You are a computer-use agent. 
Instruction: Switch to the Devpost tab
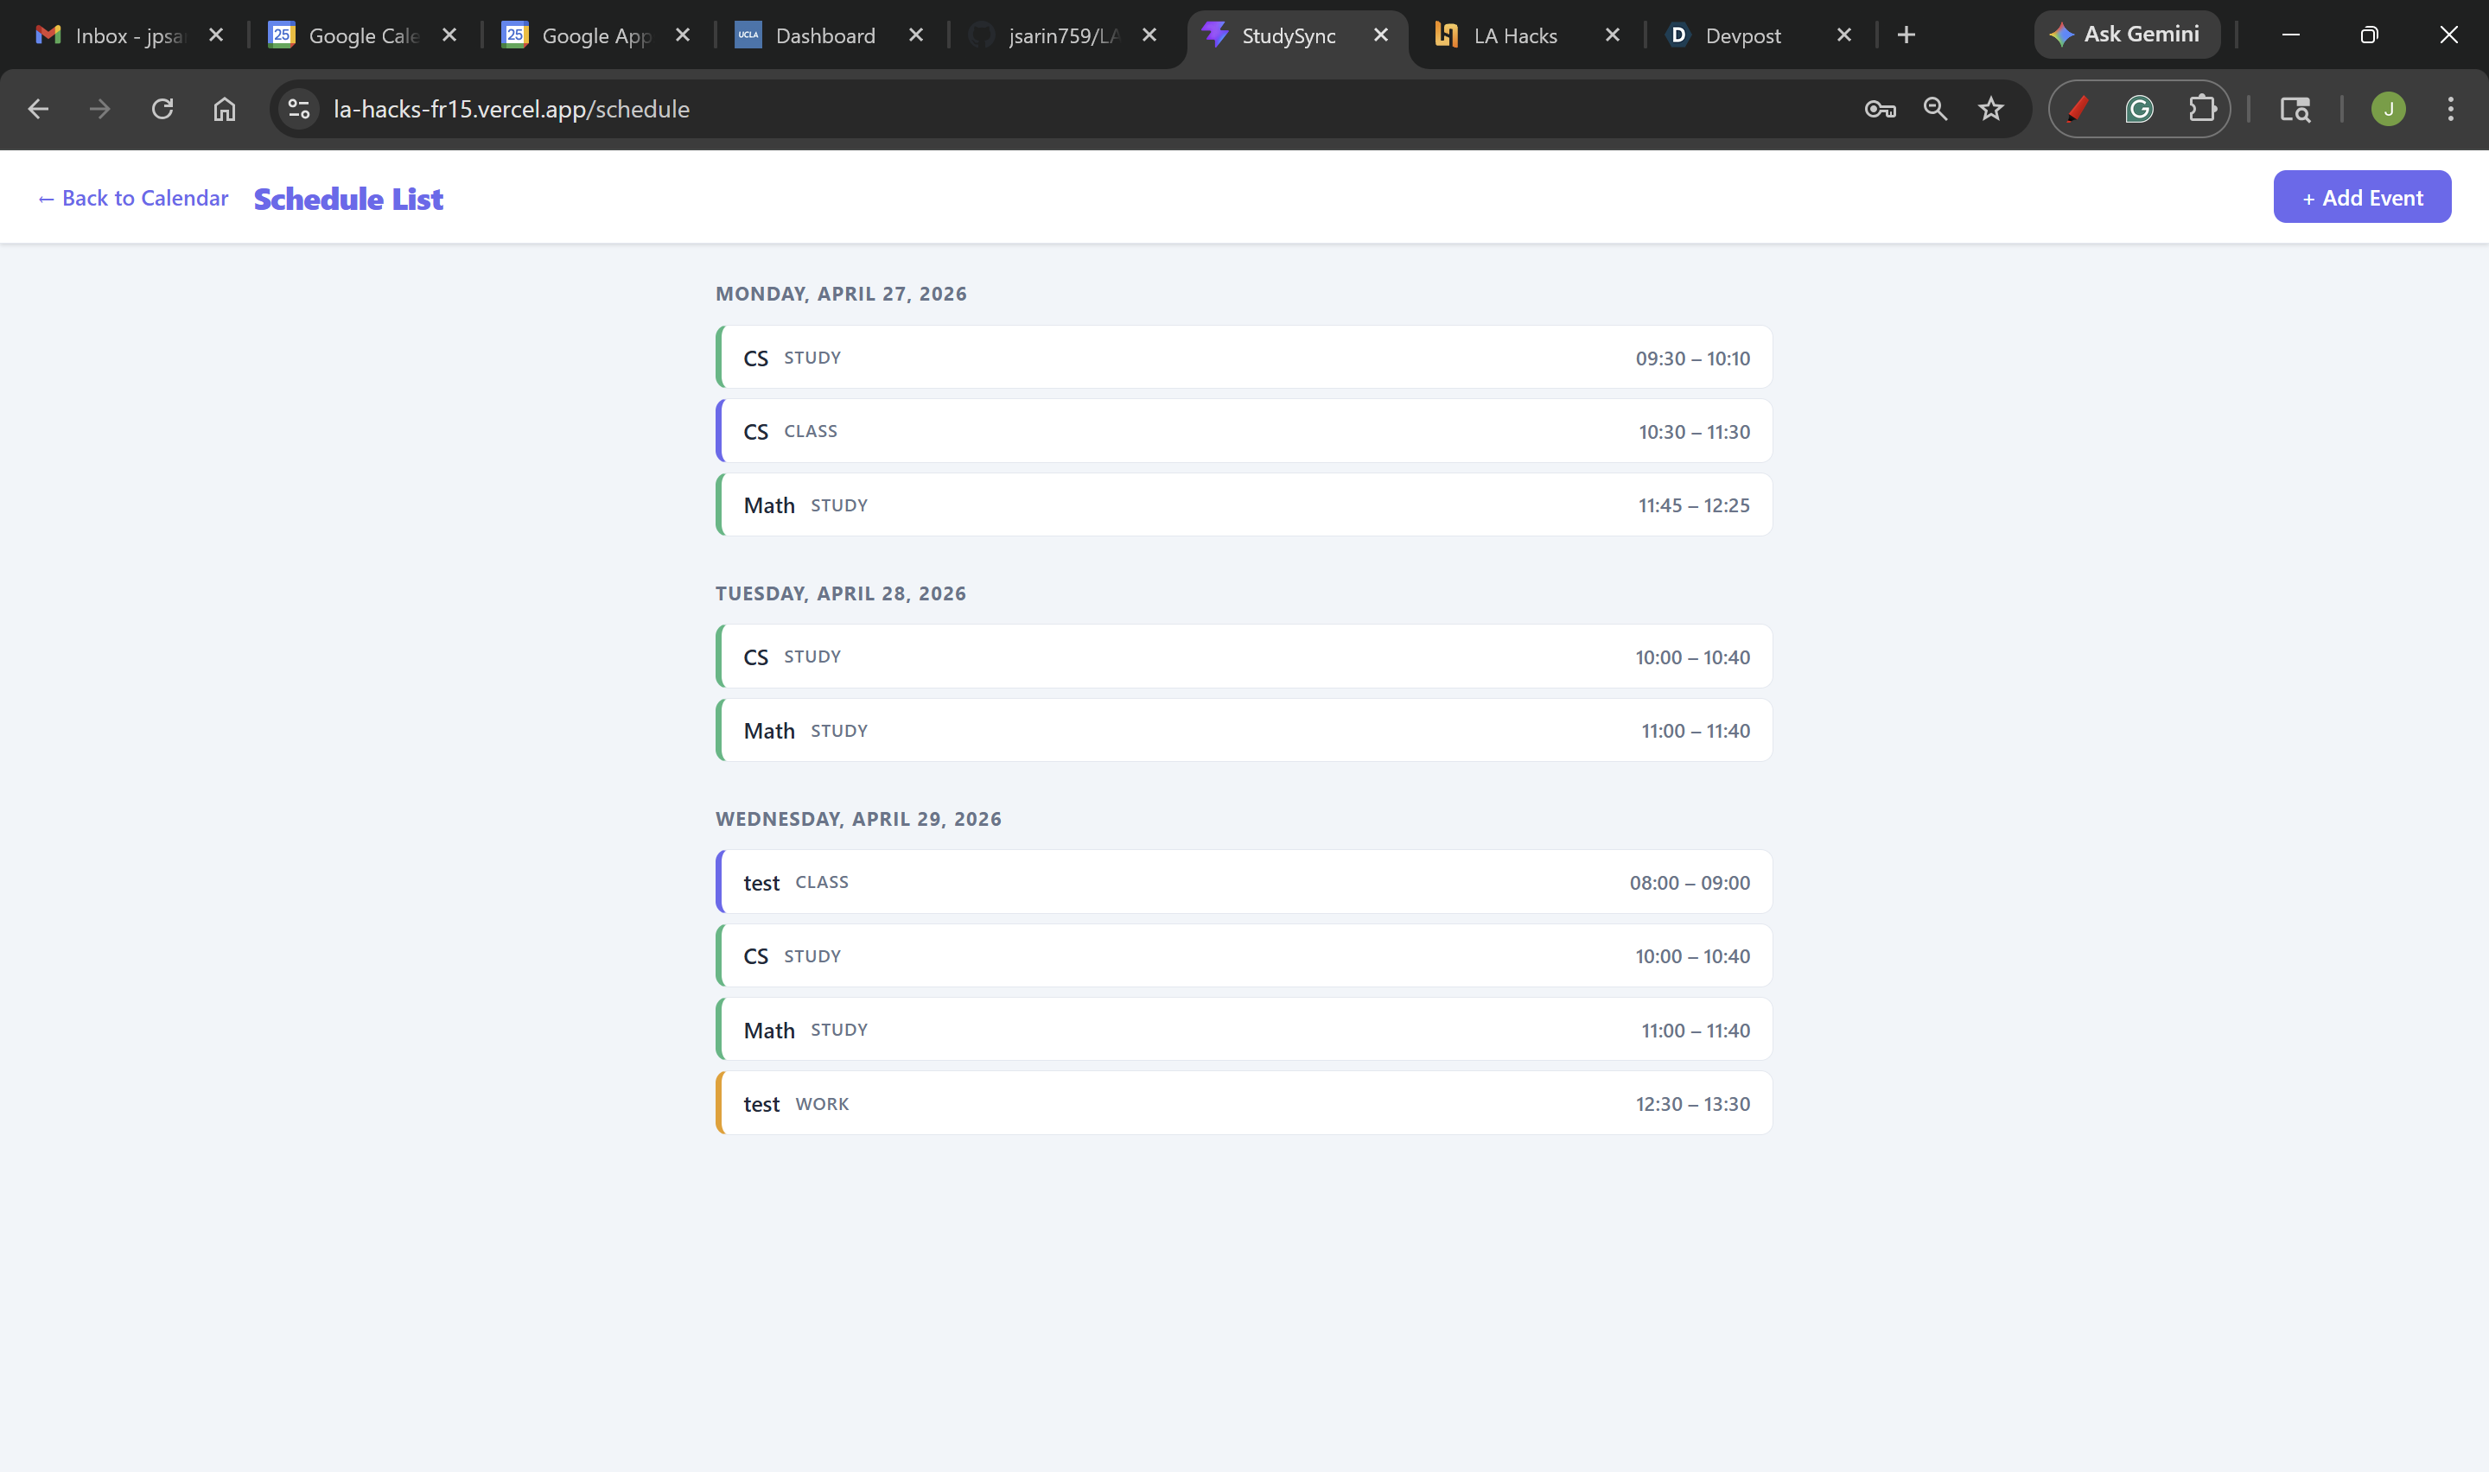pyautogui.click(x=1742, y=35)
